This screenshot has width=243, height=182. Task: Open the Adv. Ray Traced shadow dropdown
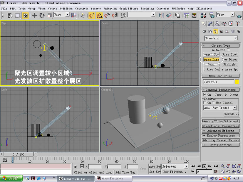pos(220,108)
